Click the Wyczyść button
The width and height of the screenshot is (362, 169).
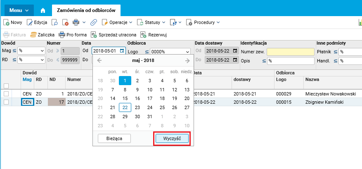172,139
